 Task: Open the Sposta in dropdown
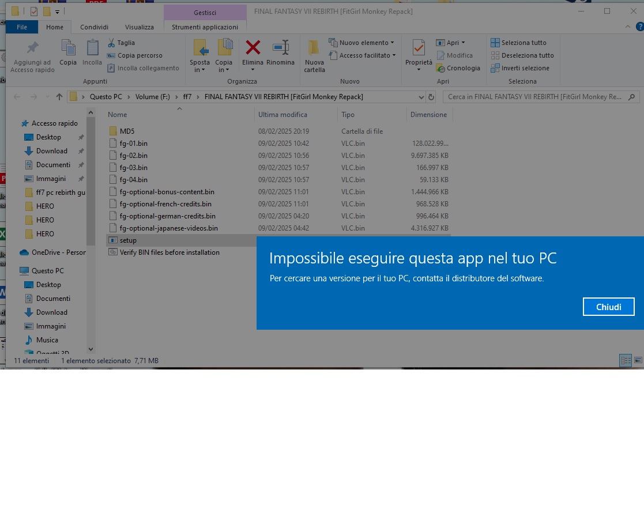tap(199, 56)
